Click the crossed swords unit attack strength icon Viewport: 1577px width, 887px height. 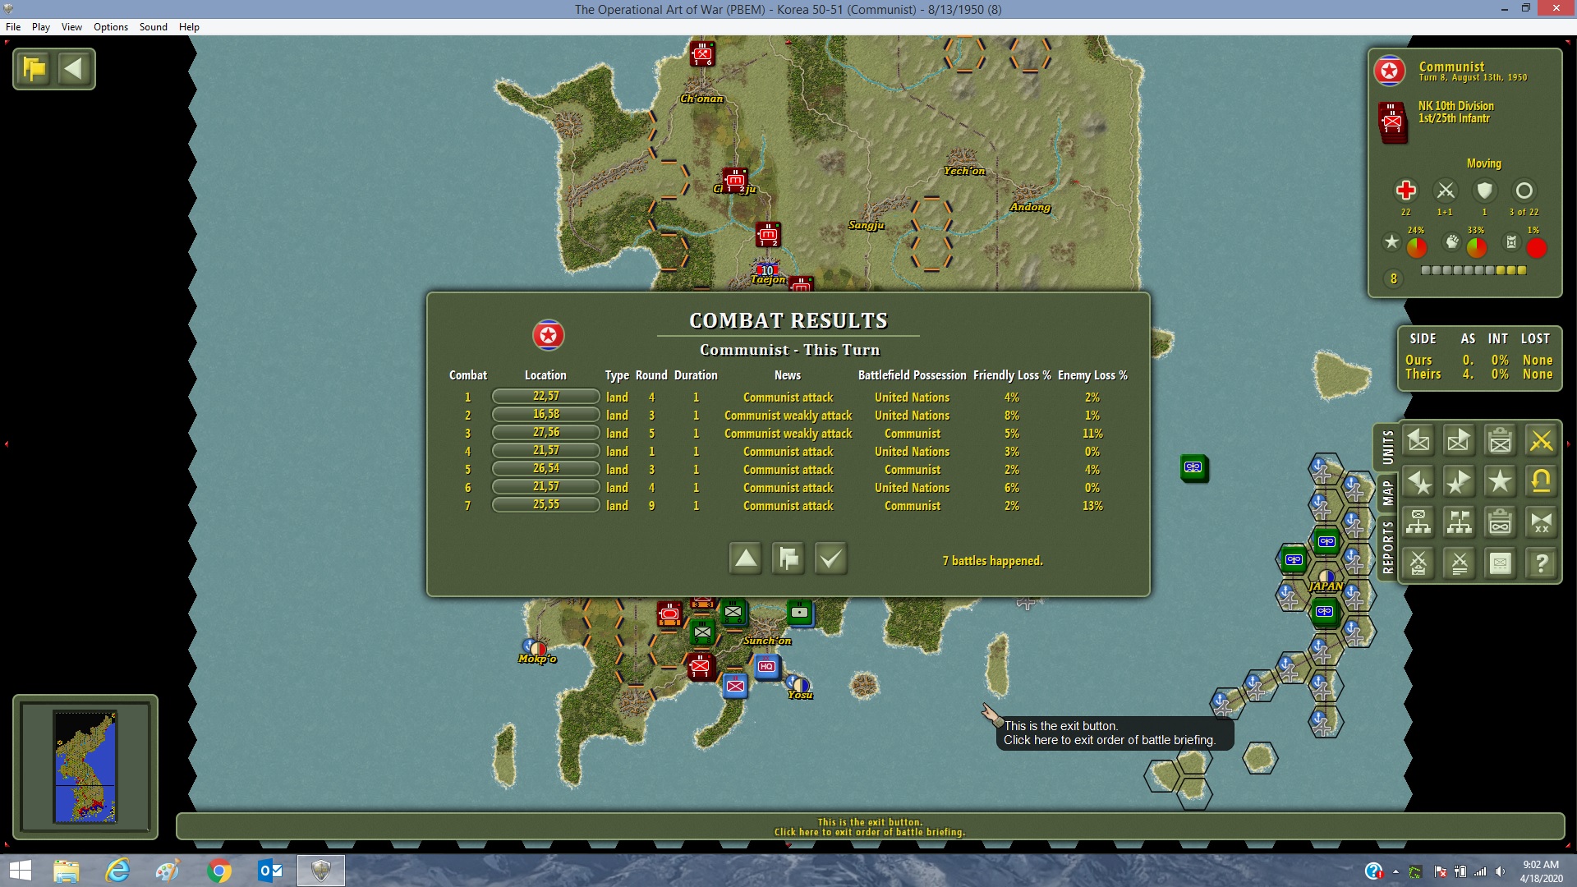1446,191
